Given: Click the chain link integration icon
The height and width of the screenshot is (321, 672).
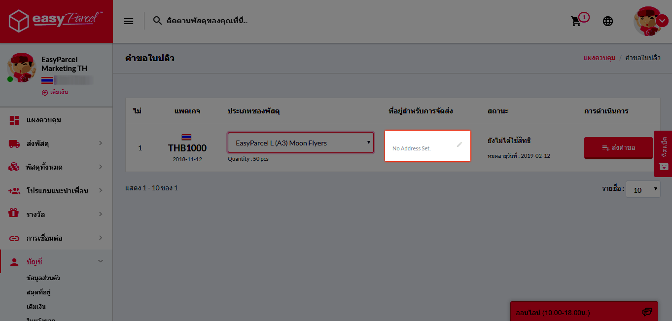Looking at the screenshot, I should coord(14,238).
